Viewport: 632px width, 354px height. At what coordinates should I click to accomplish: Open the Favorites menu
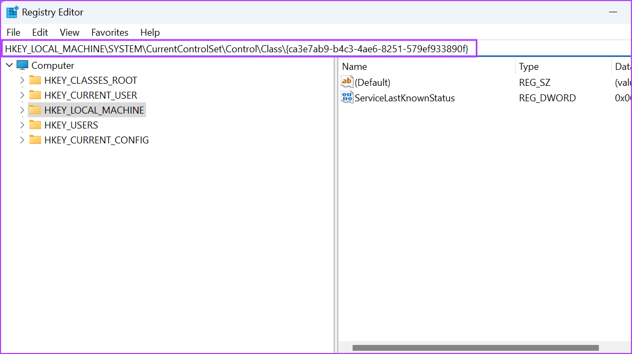[110, 32]
